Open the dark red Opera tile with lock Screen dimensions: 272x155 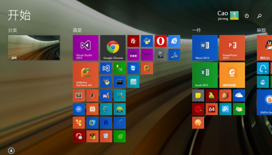point(79,136)
